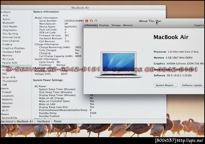Open the Memory tab
This screenshot has height=144, width=205.
(128, 25)
